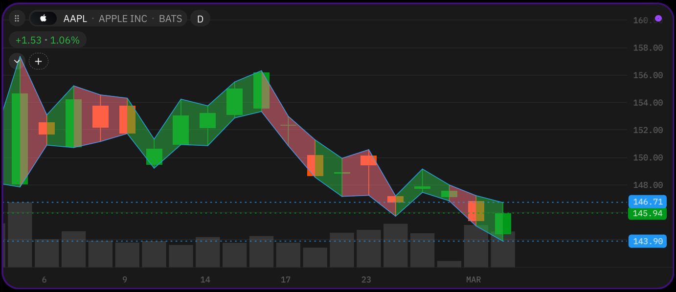Click the 158.00 price axis label
676x292 pixels.
click(648, 48)
